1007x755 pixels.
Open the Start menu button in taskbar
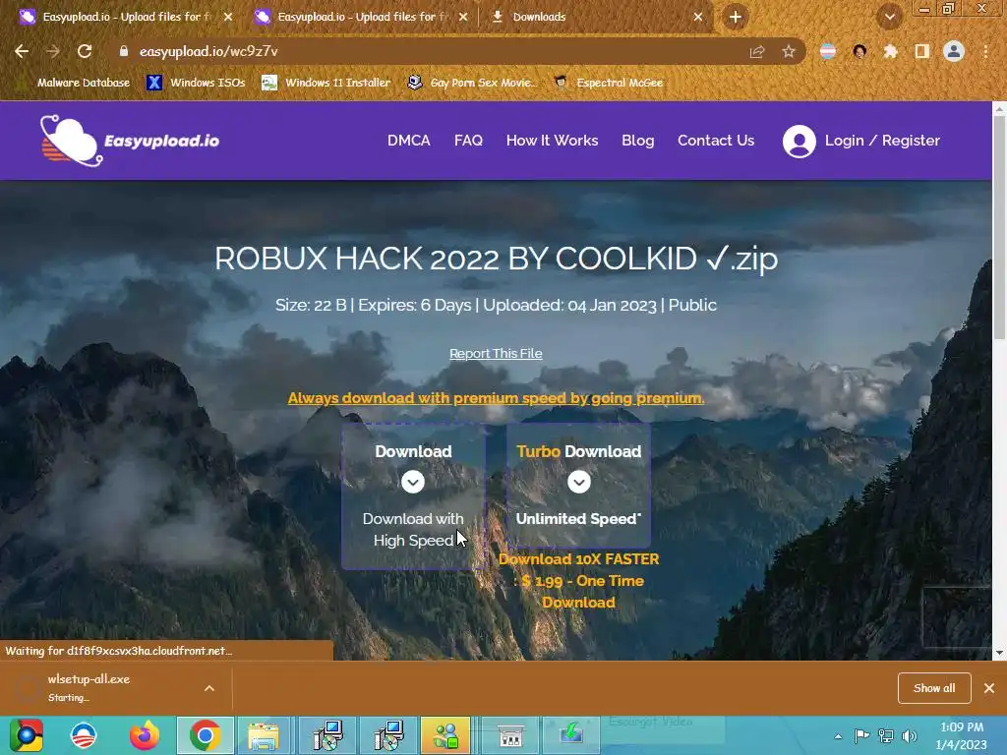click(26, 735)
